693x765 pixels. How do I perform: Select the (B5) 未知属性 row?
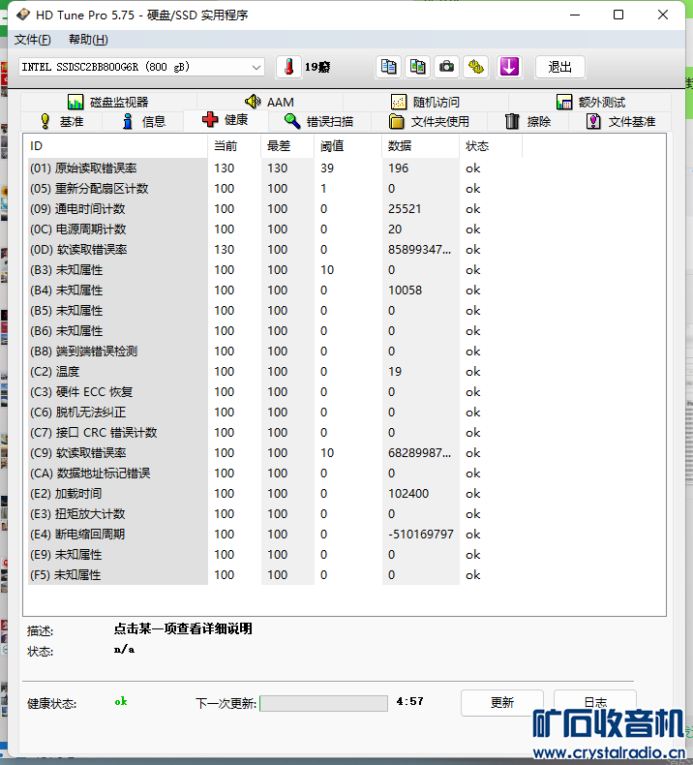click(x=275, y=311)
